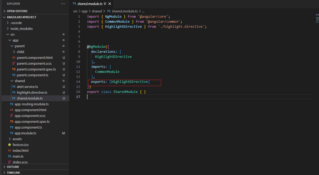Click the TypeScript icon of alert.service.ts
This screenshot has height=175, width=319.
pos(14,87)
